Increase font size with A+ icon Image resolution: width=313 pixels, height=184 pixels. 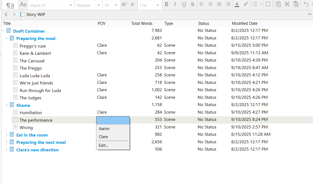pos(124,4)
